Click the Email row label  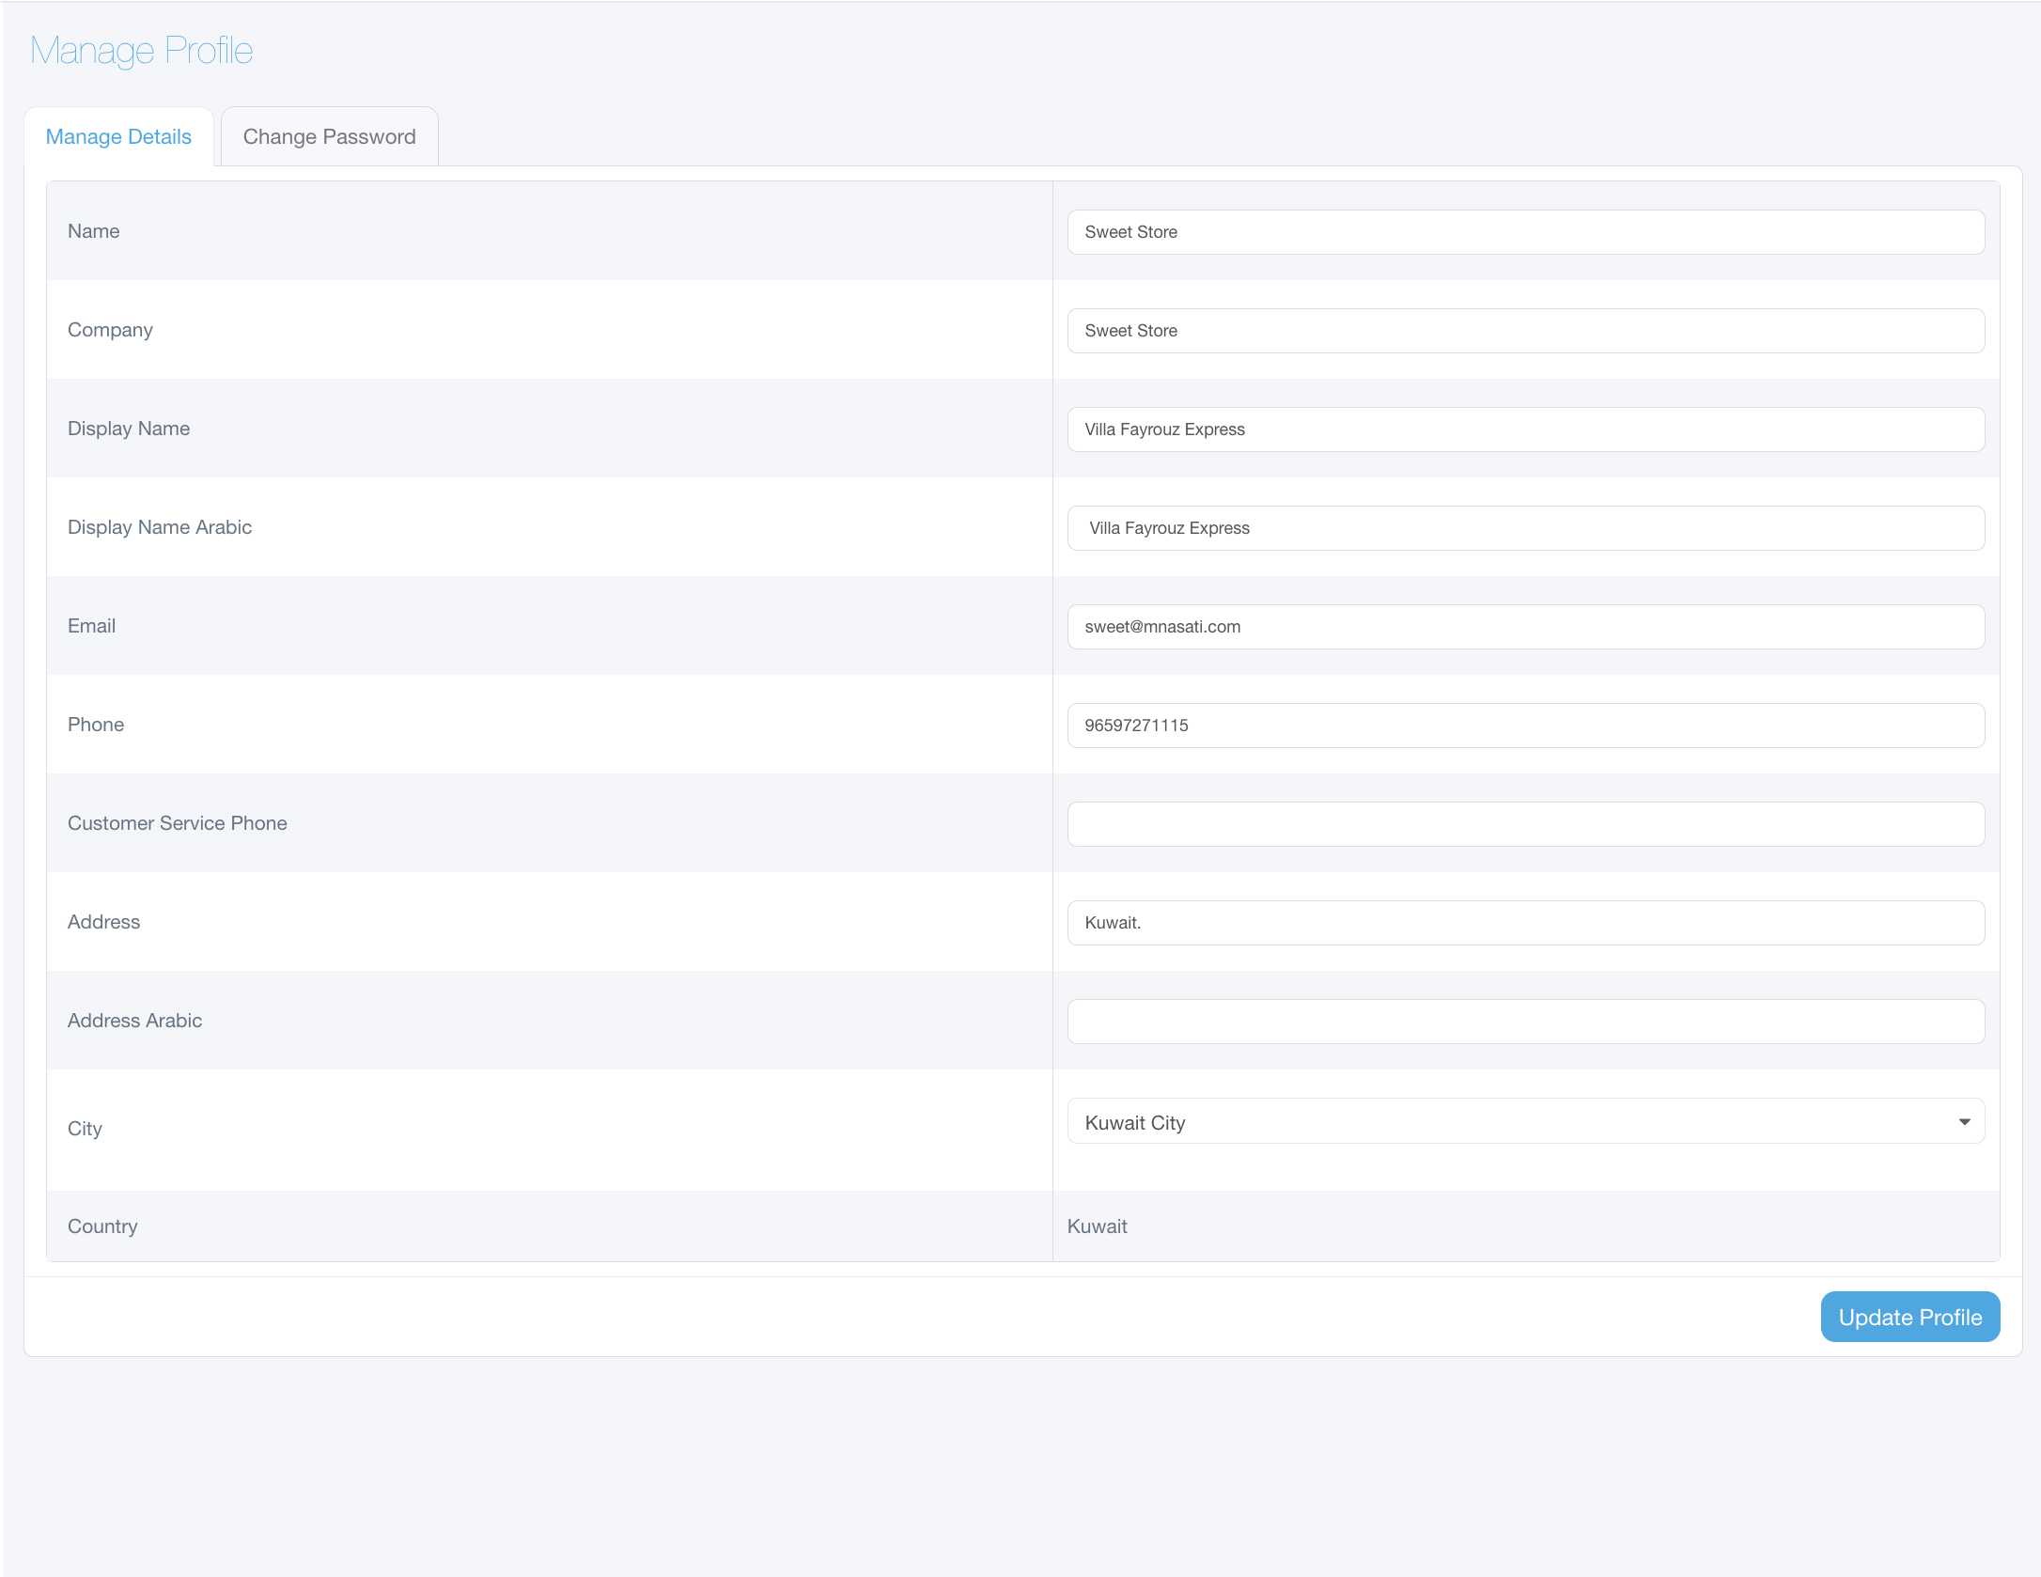tap(91, 626)
